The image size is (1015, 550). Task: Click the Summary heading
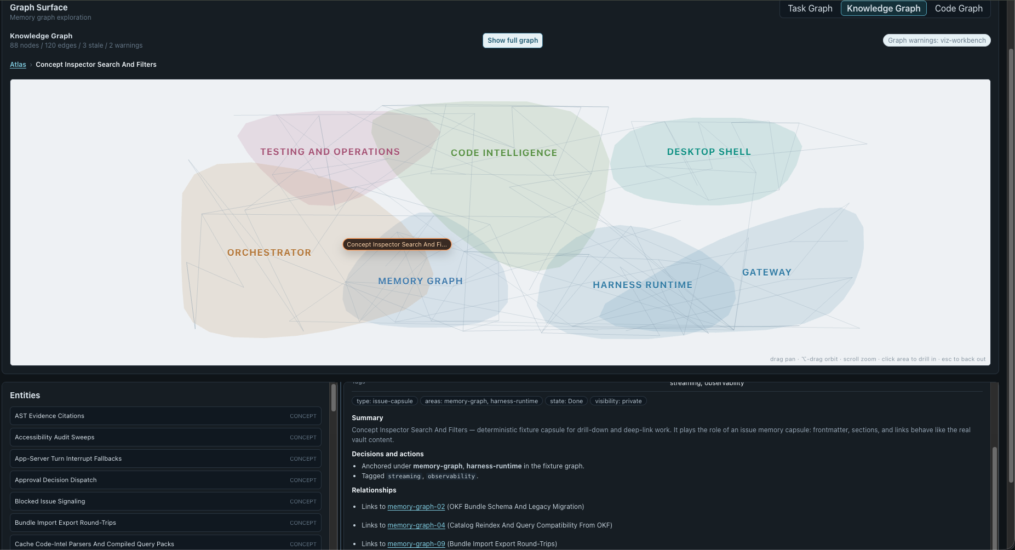point(367,418)
